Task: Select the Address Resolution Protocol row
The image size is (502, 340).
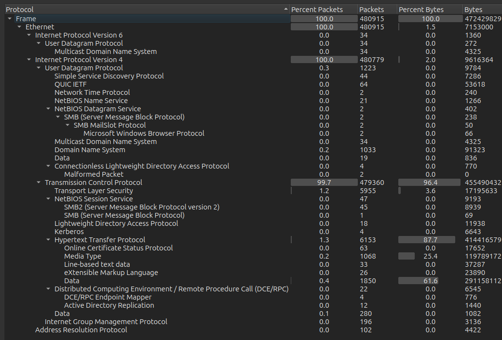Action: [x=81, y=330]
